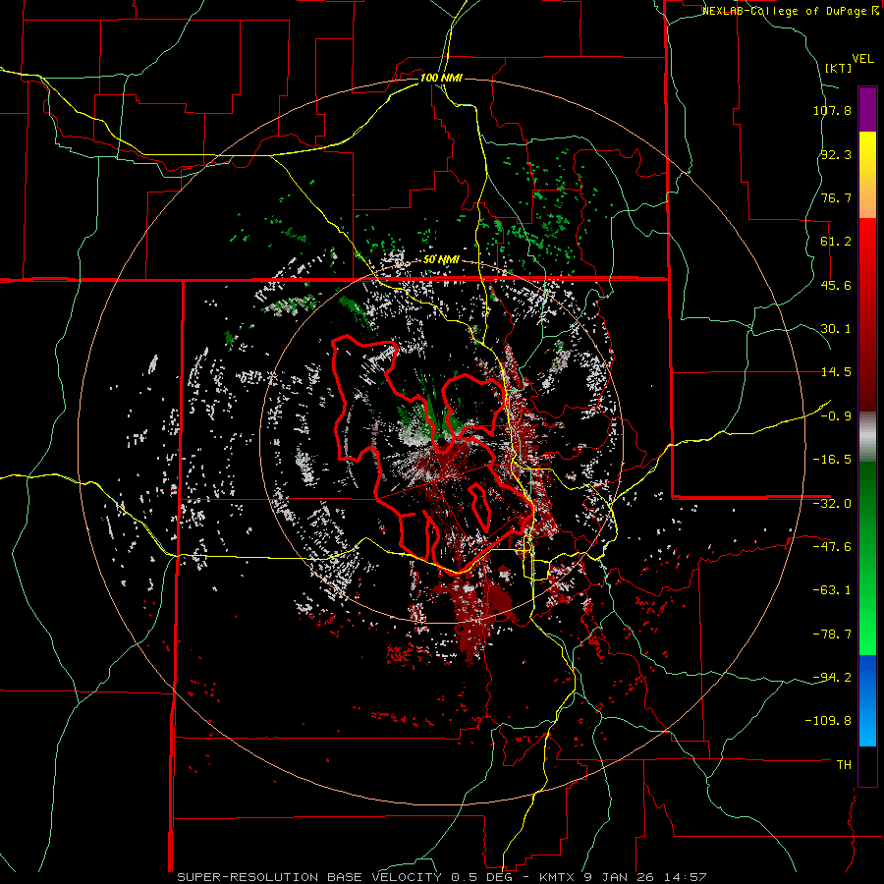The width and height of the screenshot is (884, 884).
Task: Click the 'TH' legend label
Action: pyautogui.click(x=844, y=765)
